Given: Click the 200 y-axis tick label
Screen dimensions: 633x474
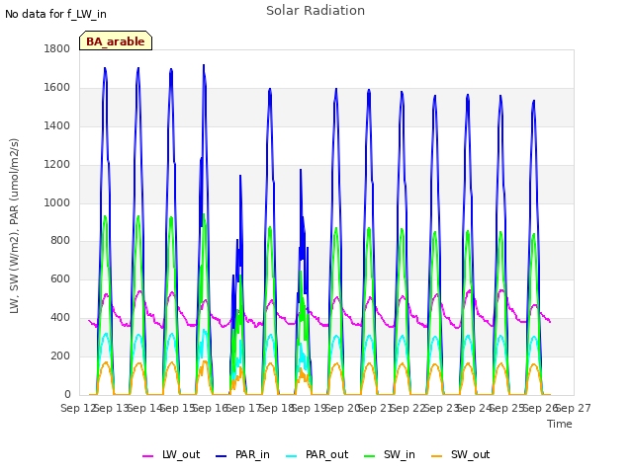Looking at the screenshot, I should click(60, 355).
